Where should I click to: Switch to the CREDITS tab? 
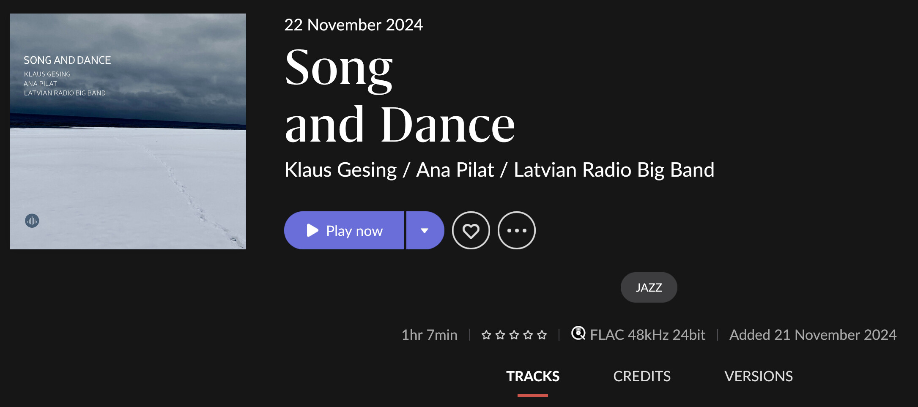642,376
